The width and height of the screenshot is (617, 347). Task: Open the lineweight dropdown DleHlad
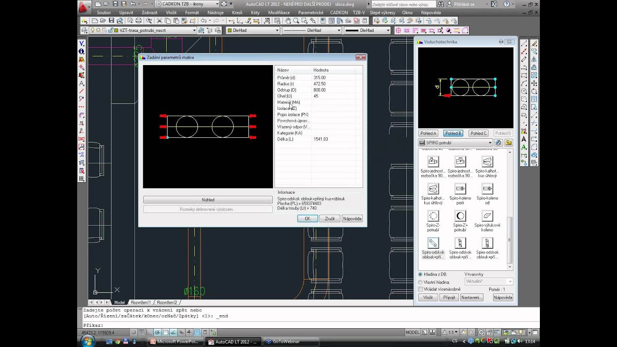367,30
